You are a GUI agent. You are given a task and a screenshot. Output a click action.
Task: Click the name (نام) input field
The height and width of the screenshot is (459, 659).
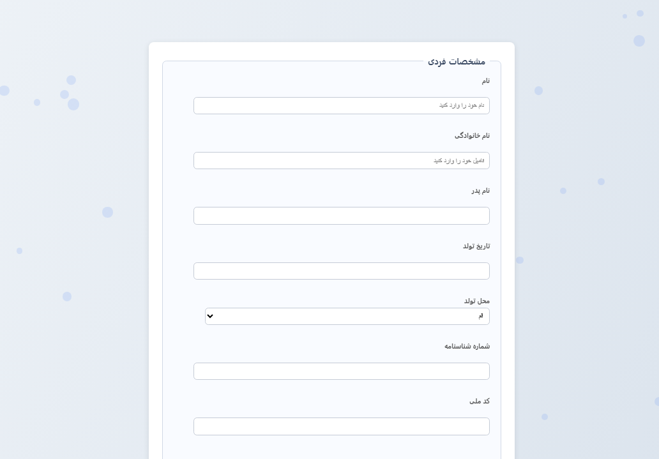tap(342, 105)
